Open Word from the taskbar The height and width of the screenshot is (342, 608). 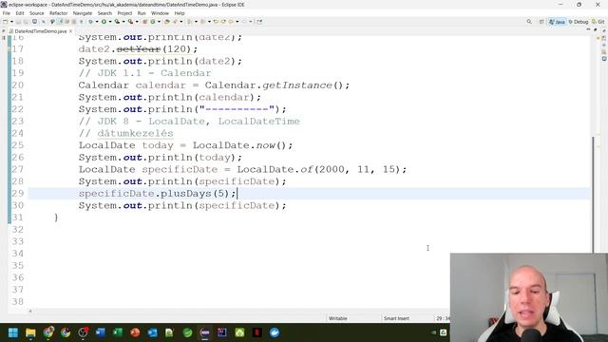click(101, 332)
